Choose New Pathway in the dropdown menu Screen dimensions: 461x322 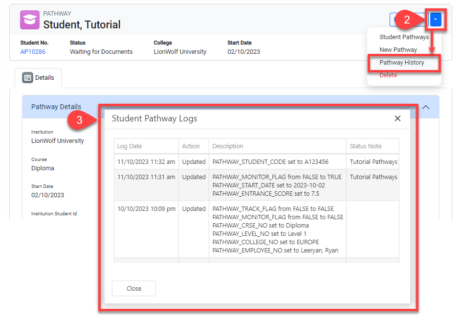coord(398,50)
